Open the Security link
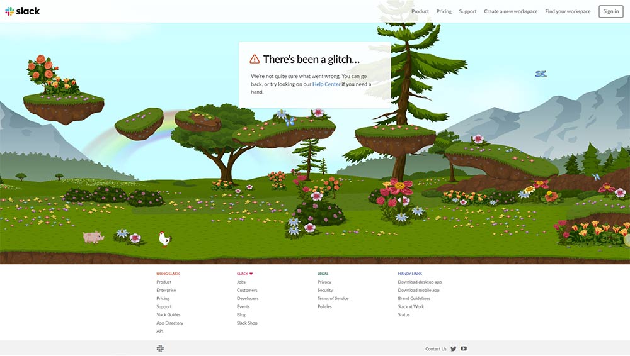 pos(325,290)
